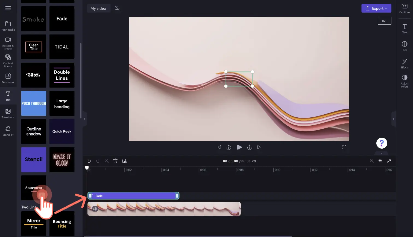This screenshot has width=413, height=237.
Task: Choose the MAKE IT GLOW text style
Action: click(62, 160)
